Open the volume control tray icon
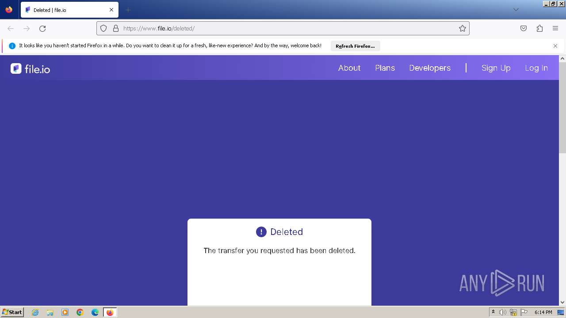The width and height of the screenshot is (566, 318). 503,312
